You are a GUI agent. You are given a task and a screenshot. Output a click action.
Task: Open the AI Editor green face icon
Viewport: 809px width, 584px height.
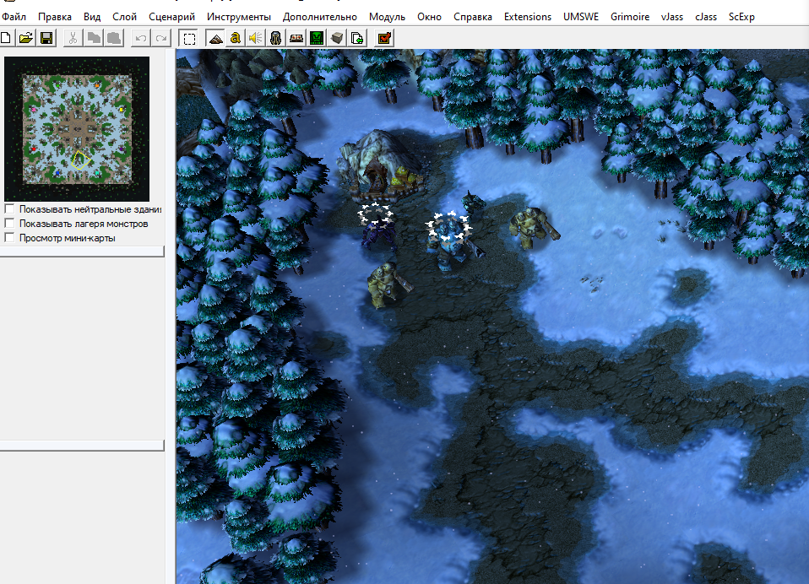coord(317,38)
